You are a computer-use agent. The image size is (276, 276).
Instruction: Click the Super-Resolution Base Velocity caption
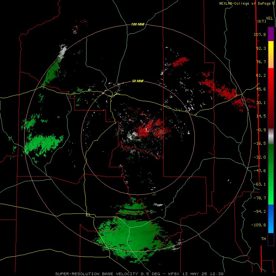[x=140, y=274]
